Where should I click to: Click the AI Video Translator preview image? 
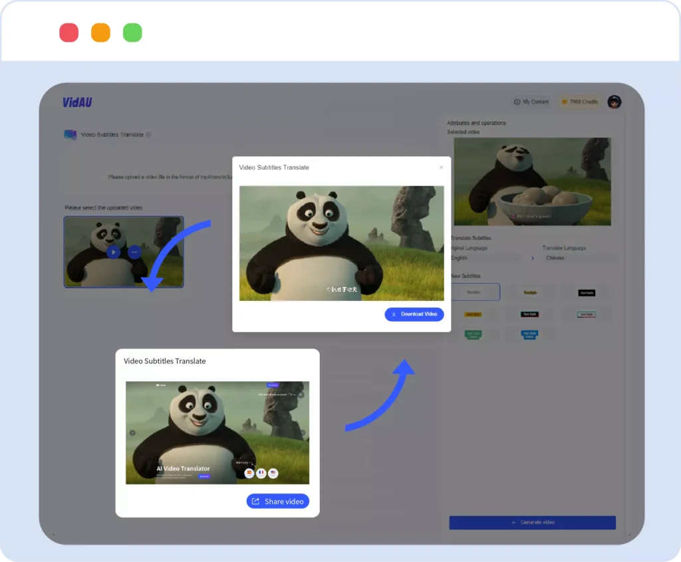217,432
